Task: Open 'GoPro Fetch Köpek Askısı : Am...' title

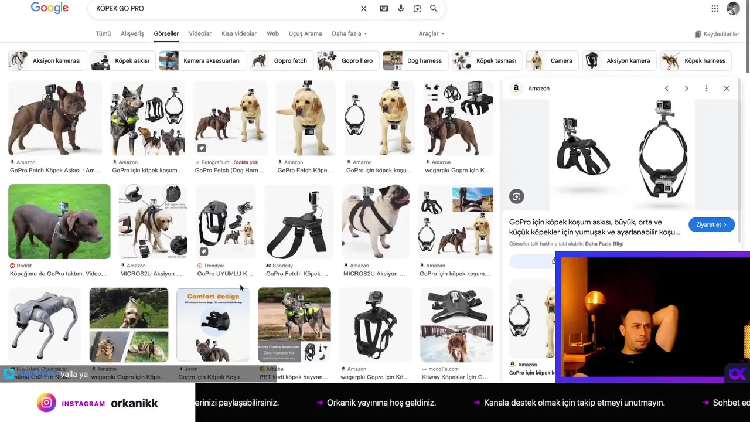Action: click(x=55, y=171)
